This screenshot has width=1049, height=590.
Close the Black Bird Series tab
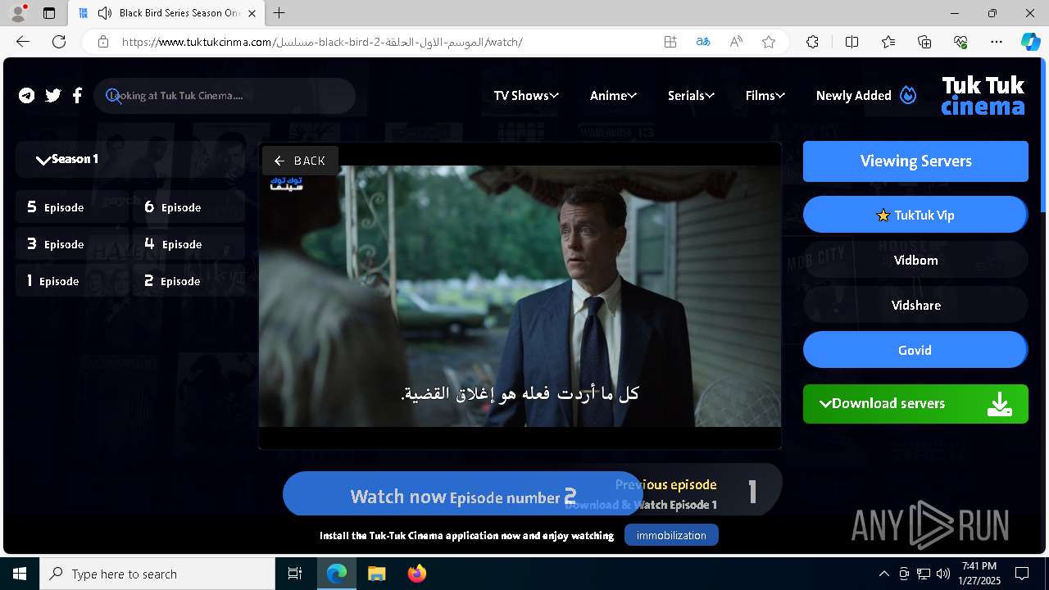tap(252, 13)
